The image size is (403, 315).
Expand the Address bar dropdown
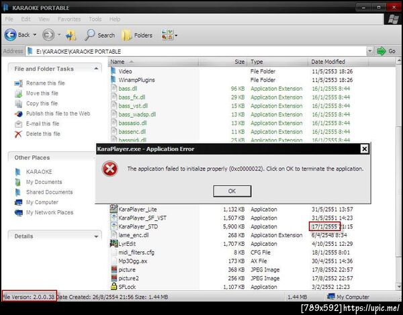pos(369,51)
